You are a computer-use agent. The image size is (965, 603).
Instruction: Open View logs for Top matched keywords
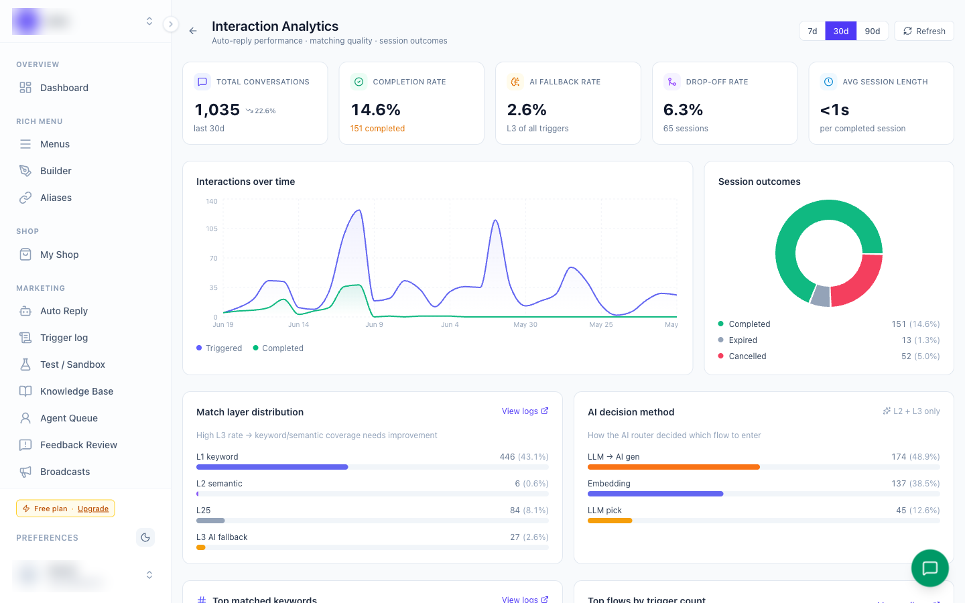pyautogui.click(x=525, y=600)
